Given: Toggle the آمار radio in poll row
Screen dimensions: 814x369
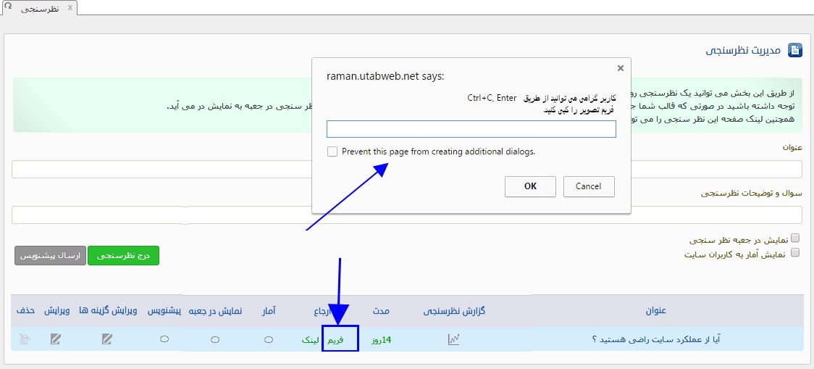Looking at the screenshot, I should (269, 339).
